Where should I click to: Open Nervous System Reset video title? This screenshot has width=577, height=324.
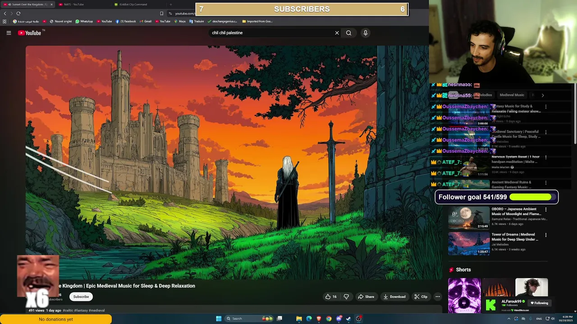click(515, 159)
